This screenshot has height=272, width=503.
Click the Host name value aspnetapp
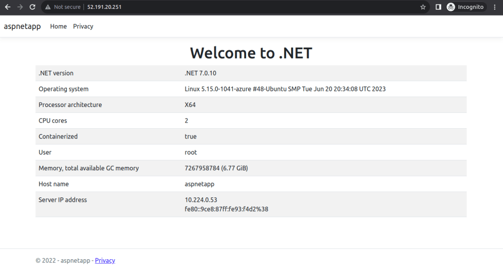pyautogui.click(x=199, y=184)
